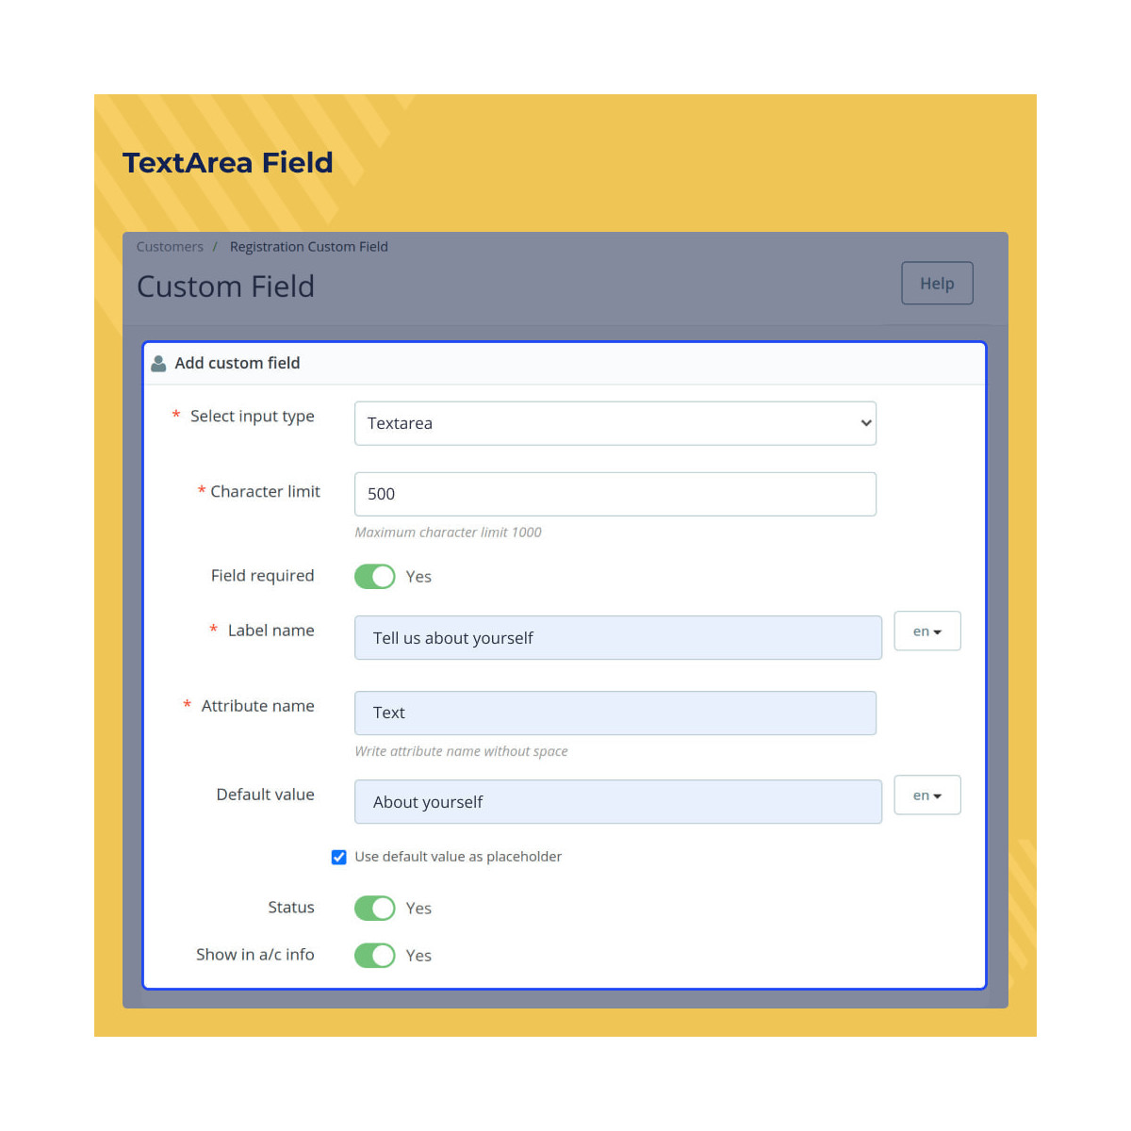Click the person icon beside Add custom field

[x=158, y=363]
